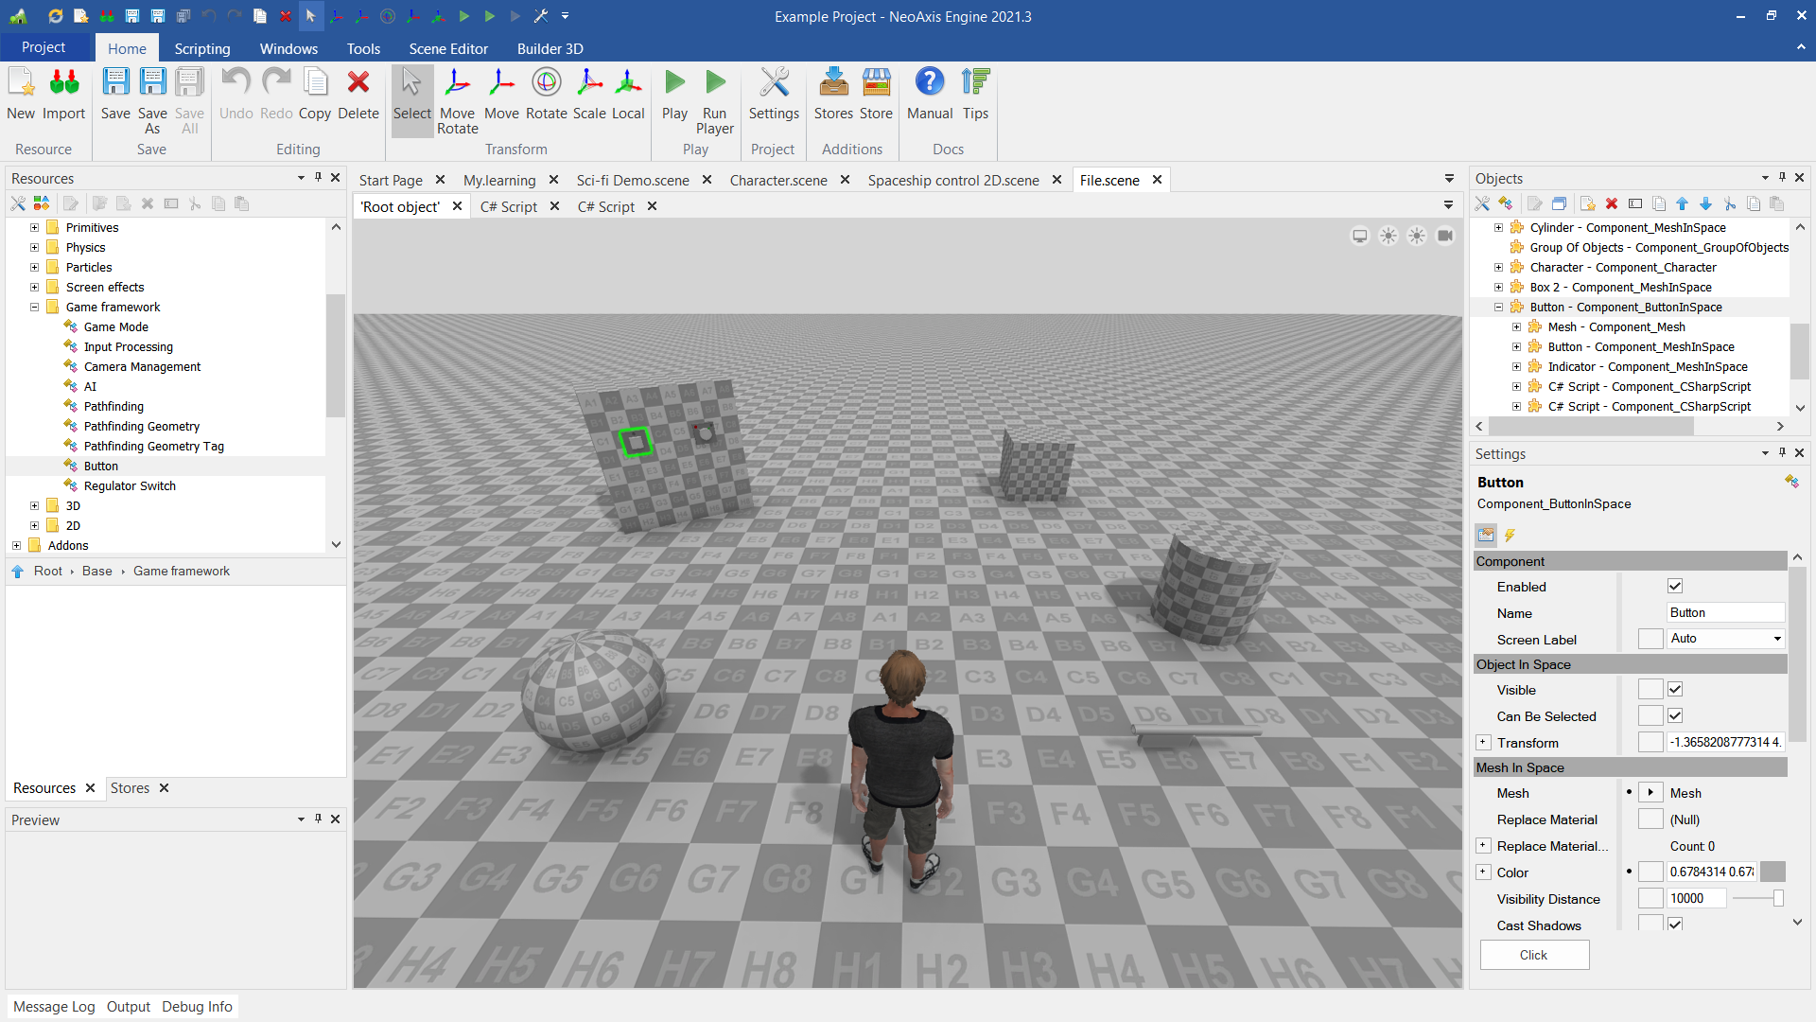Switch to Character.scene document tab
Viewport: 1816px width, 1022px height.
(777, 180)
